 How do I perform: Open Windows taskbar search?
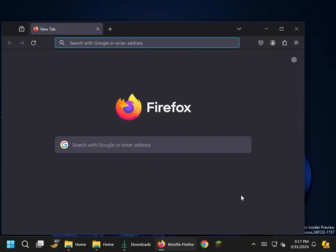25,244
